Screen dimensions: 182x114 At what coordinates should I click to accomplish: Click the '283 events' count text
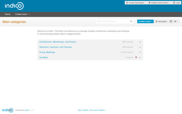click(x=127, y=42)
